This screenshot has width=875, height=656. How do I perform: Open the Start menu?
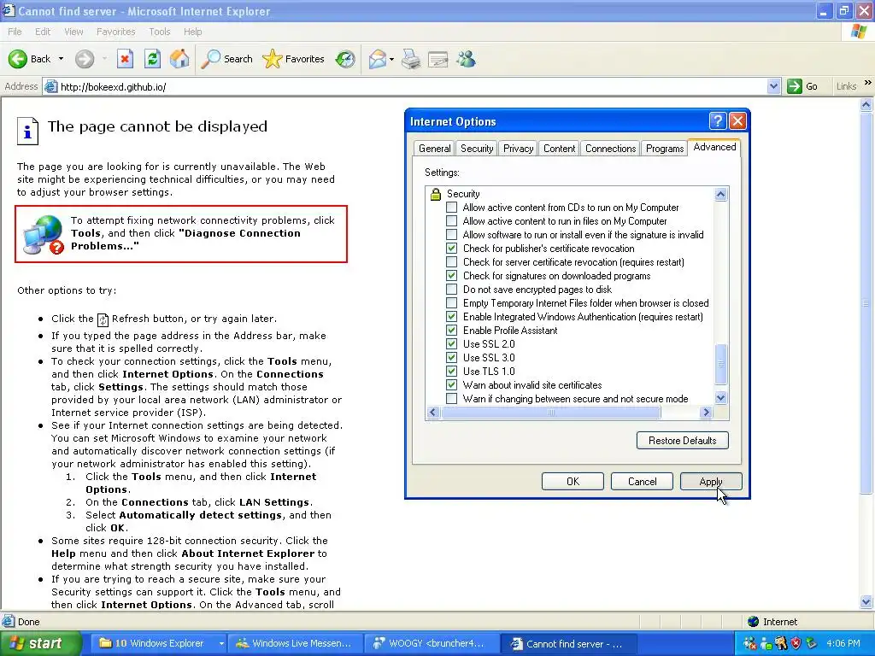point(39,643)
